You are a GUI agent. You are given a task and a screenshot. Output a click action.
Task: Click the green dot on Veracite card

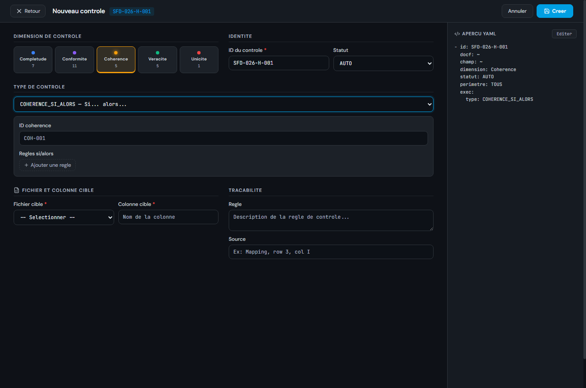point(158,53)
